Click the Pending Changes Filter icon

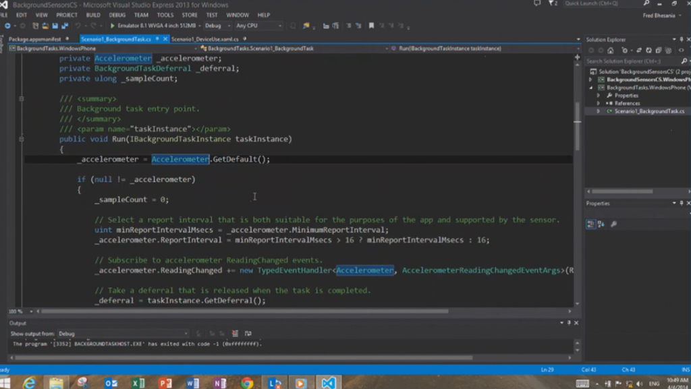click(624, 50)
